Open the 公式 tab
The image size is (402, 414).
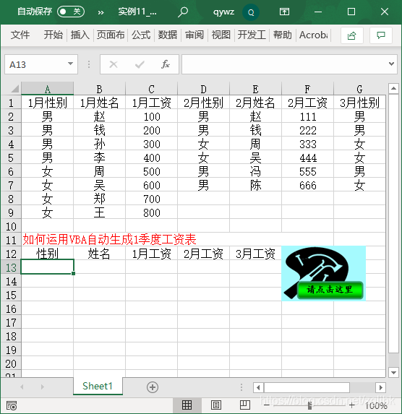pos(141,35)
